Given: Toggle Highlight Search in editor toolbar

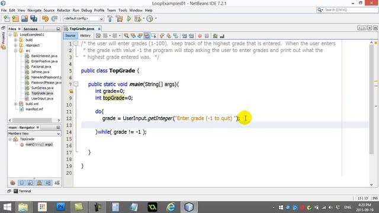Looking at the screenshot, I should pos(146,35).
